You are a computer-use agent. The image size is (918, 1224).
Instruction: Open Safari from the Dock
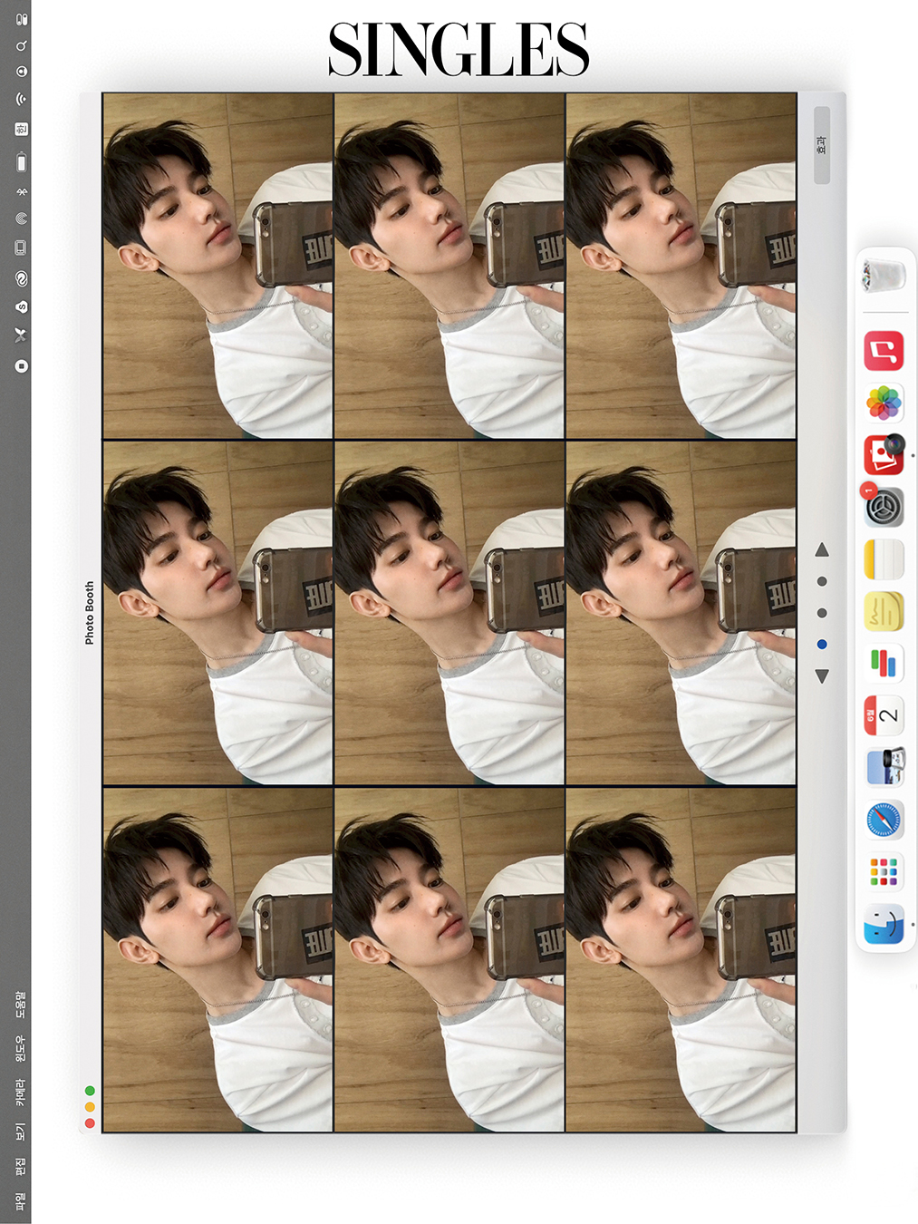click(x=884, y=821)
